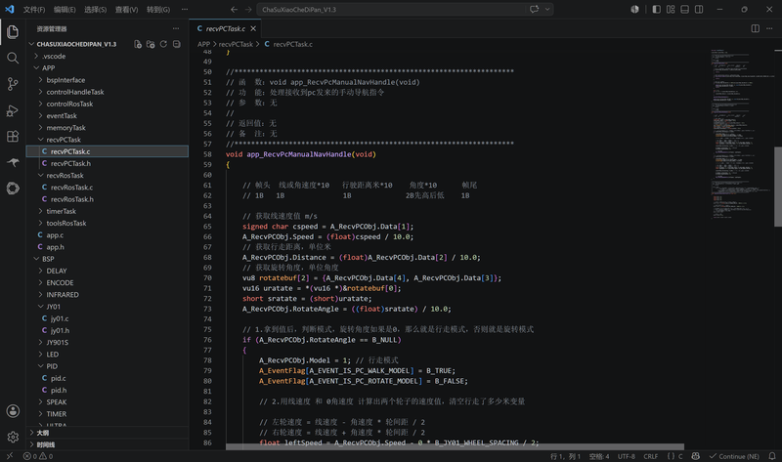Open the 查看(V) menu

126,10
